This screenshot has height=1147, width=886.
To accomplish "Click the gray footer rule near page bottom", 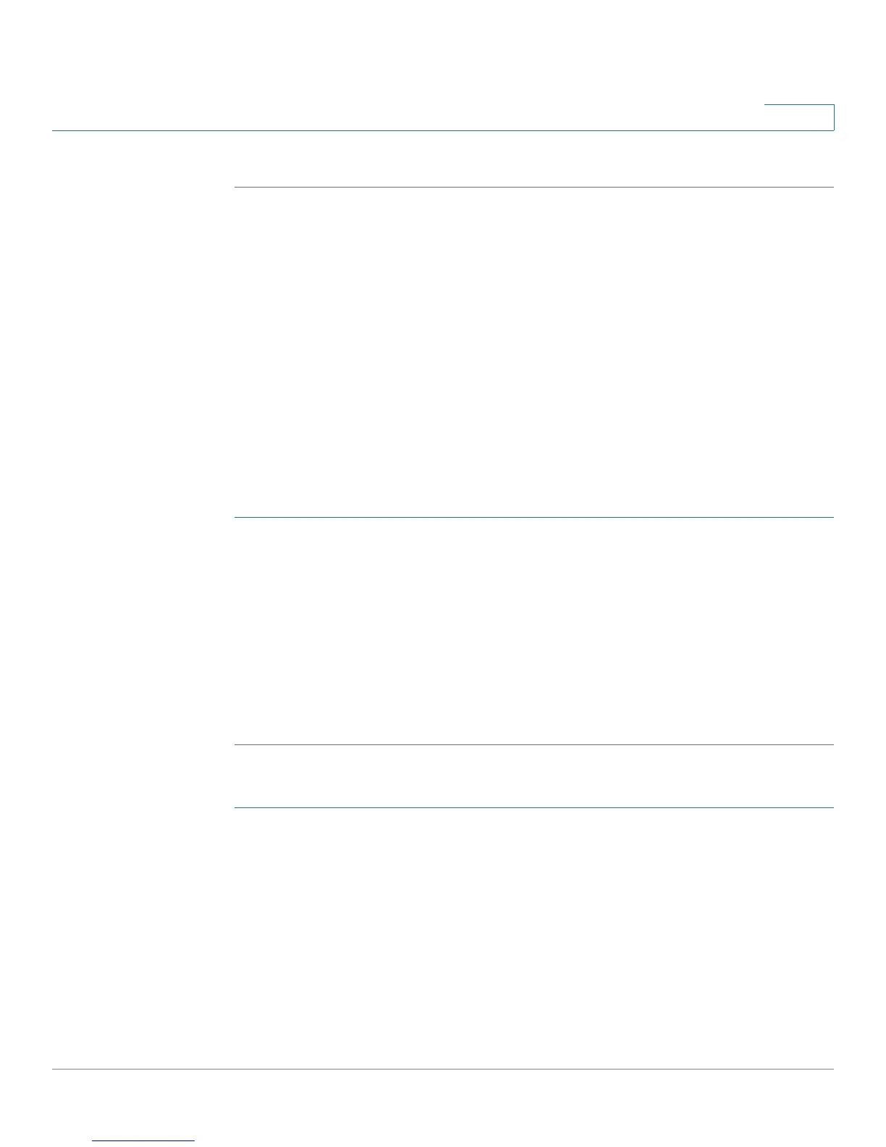I will (443, 1070).
